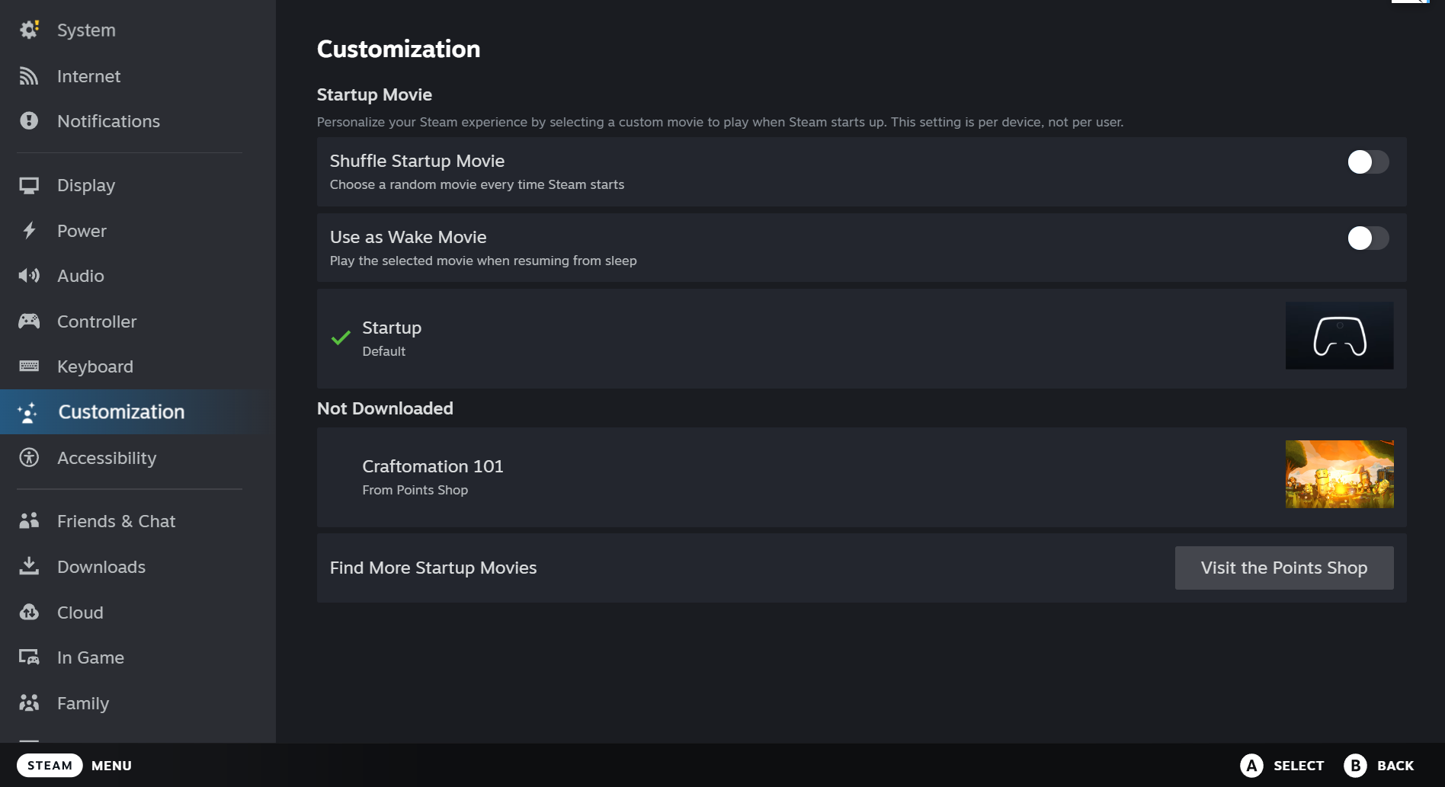Screen dimensions: 1445x787
Task: Click the Startup Movie heading
Action: click(x=374, y=94)
